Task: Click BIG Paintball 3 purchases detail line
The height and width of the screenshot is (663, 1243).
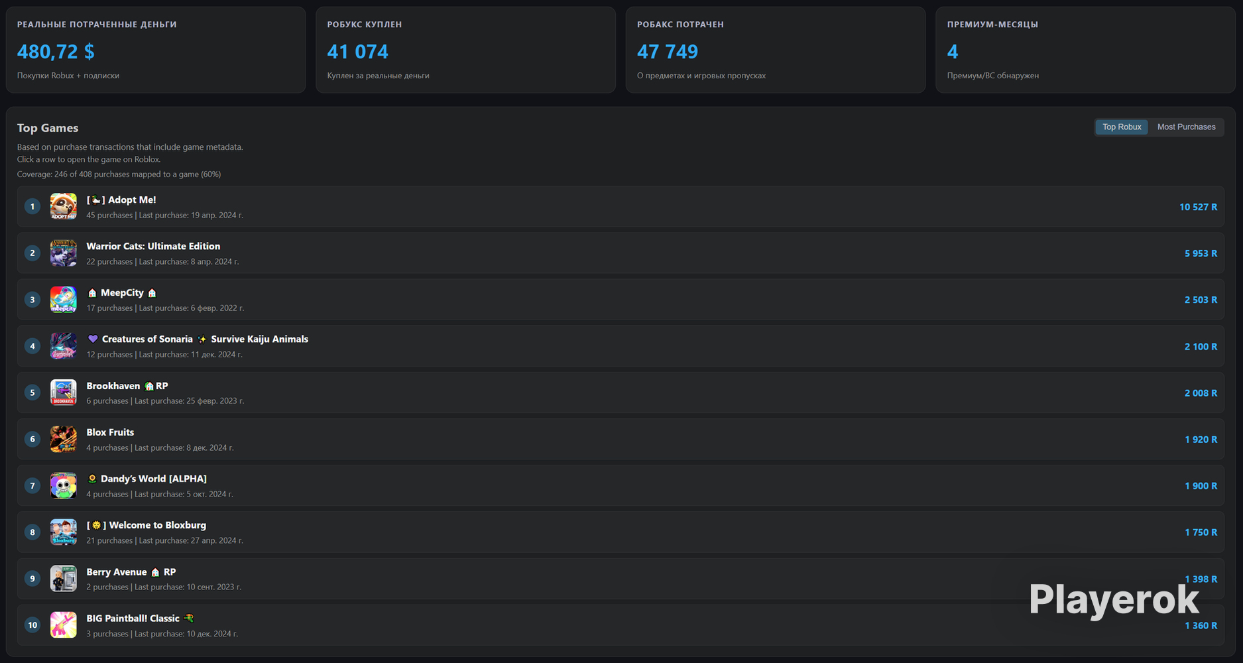Action: coord(162,634)
